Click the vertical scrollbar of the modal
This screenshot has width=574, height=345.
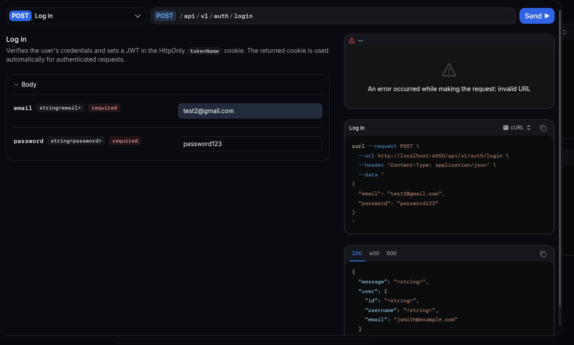[x=560, y=158]
